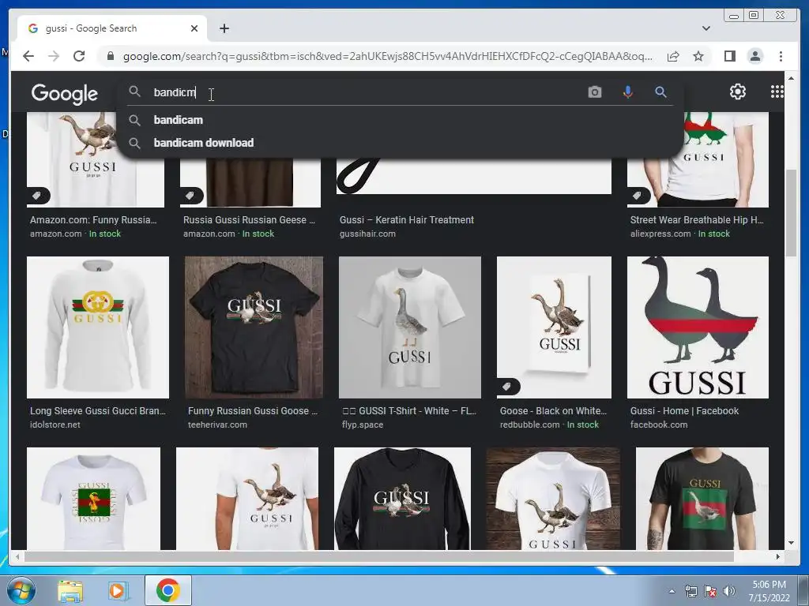
Task: Bookmark this page with the star icon
Action: [x=698, y=56]
